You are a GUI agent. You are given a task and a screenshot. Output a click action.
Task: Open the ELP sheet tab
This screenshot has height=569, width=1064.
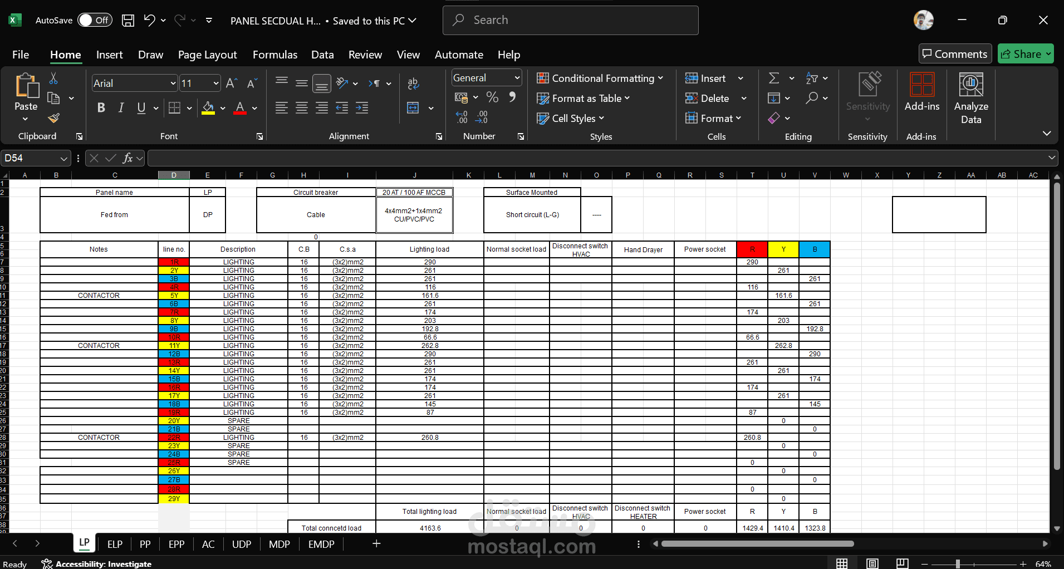pyautogui.click(x=115, y=544)
